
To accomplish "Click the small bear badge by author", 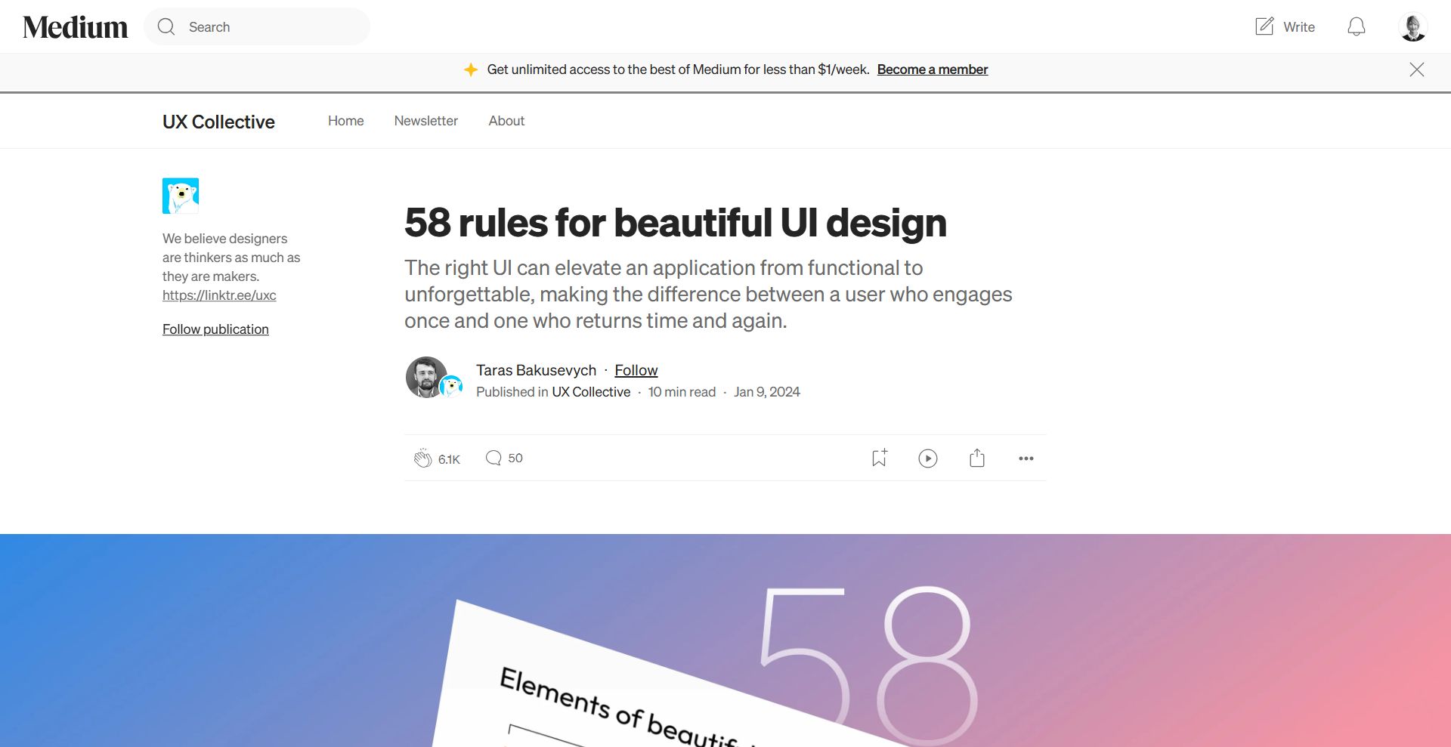I will (x=451, y=387).
